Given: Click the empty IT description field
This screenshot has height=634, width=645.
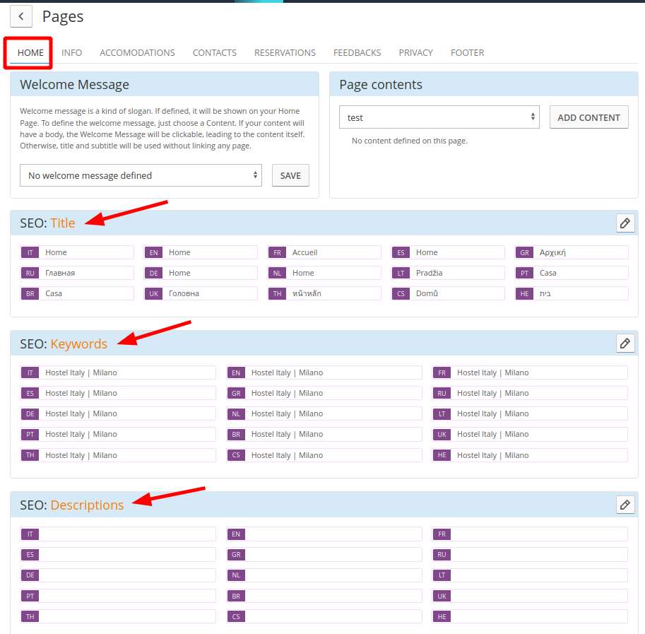Looking at the screenshot, I should tap(127, 534).
